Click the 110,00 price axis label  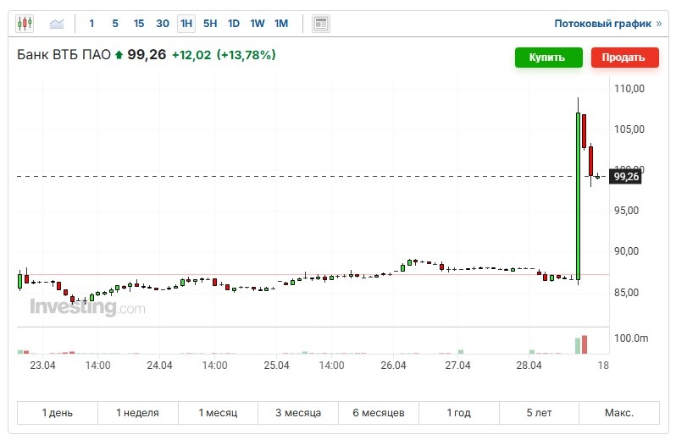[x=629, y=89]
